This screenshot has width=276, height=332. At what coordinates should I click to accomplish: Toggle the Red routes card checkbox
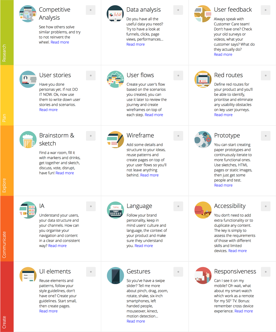266,75
